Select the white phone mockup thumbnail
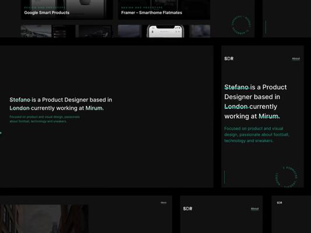 tap(165, 31)
